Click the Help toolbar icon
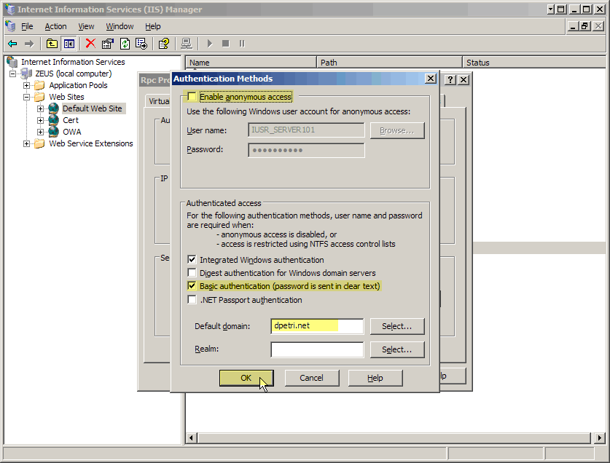 (164, 44)
